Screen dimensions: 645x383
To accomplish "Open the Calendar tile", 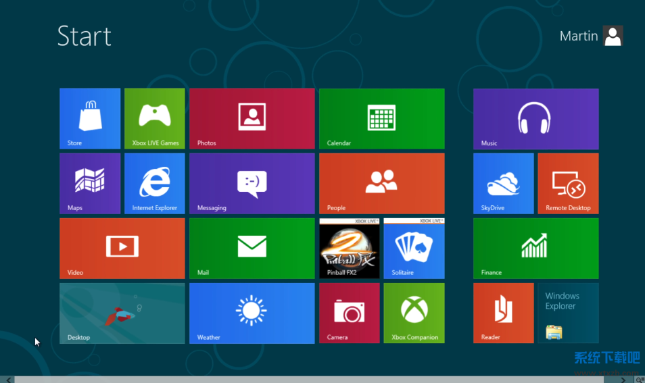I will click(381, 118).
